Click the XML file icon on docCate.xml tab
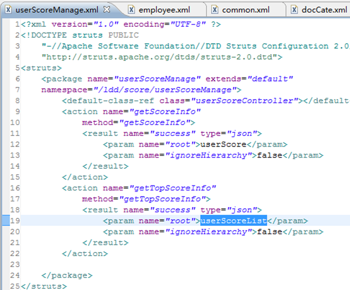350x290 pixels. click(x=295, y=9)
